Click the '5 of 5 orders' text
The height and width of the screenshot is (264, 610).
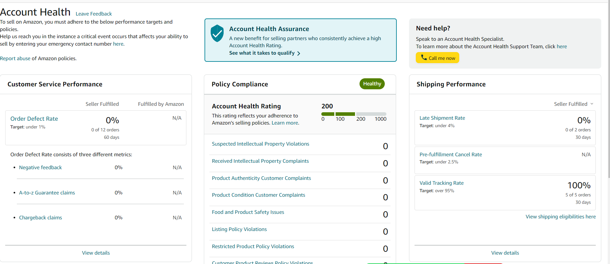tap(578, 195)
